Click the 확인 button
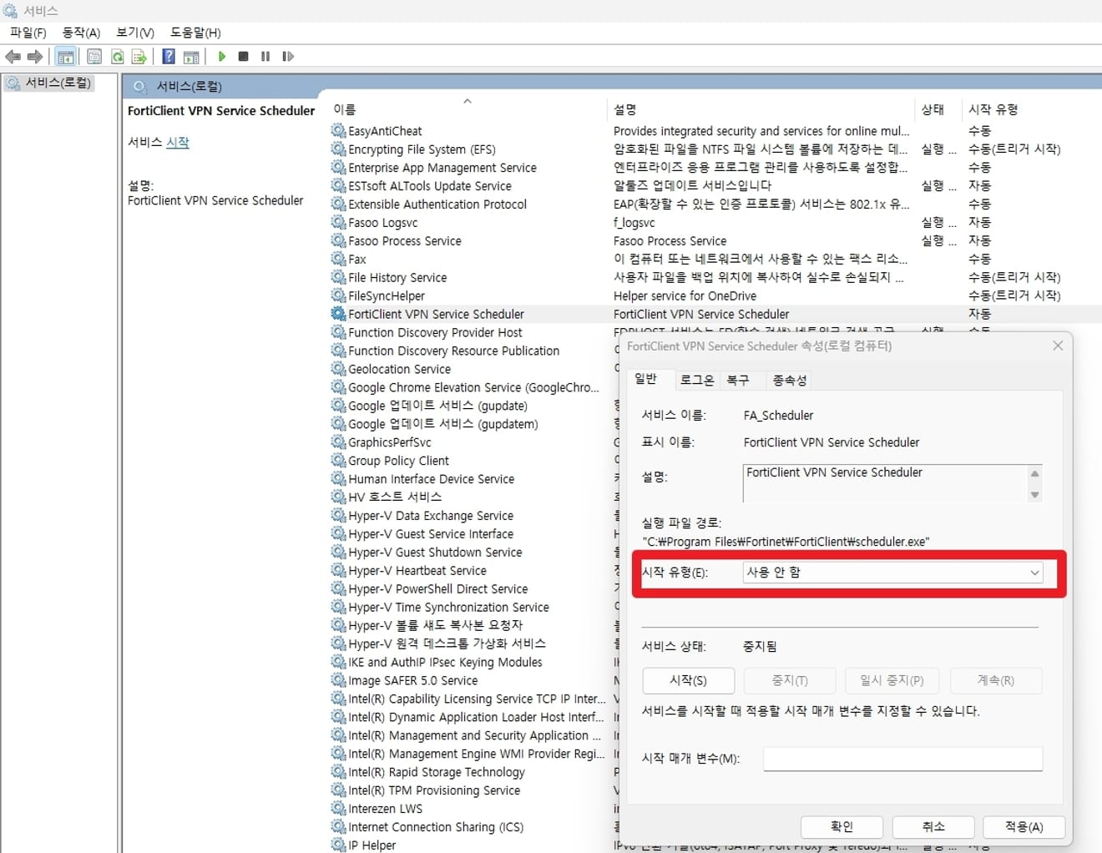The height and width of the screenshot is (853, 1102). pyautogui.click(x=842, y=827)
